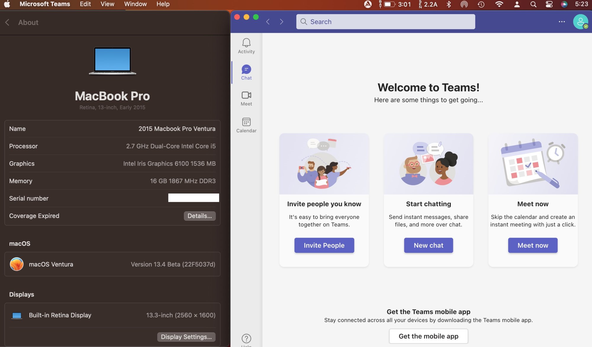The width and height of the screenshot is (592, 347).
Task: Open Settings and more ellipsis menu
Action: pyautogui.click(x=562, y=22)
